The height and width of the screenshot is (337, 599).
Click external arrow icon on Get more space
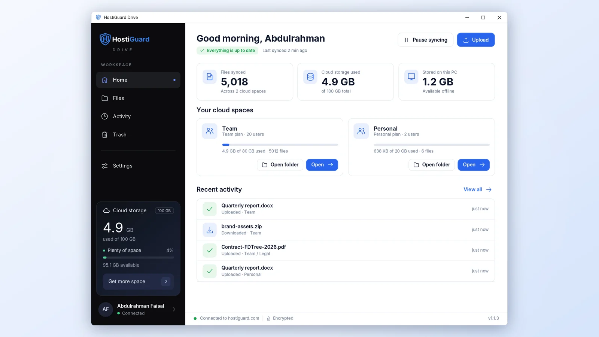pos(166,282)
